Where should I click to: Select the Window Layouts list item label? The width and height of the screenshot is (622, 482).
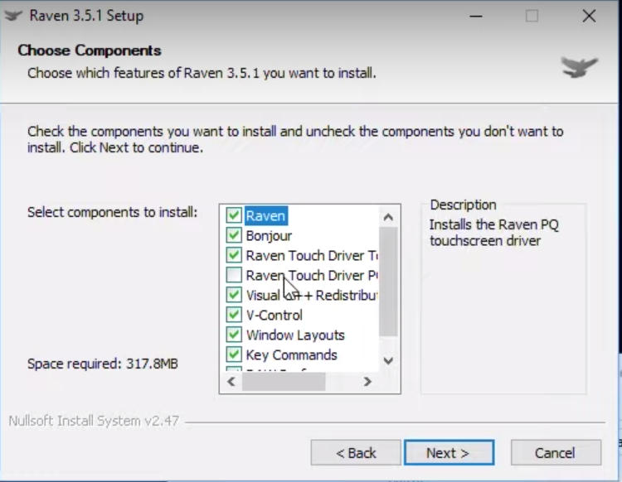pyautogui.click(x=295, y=335)
